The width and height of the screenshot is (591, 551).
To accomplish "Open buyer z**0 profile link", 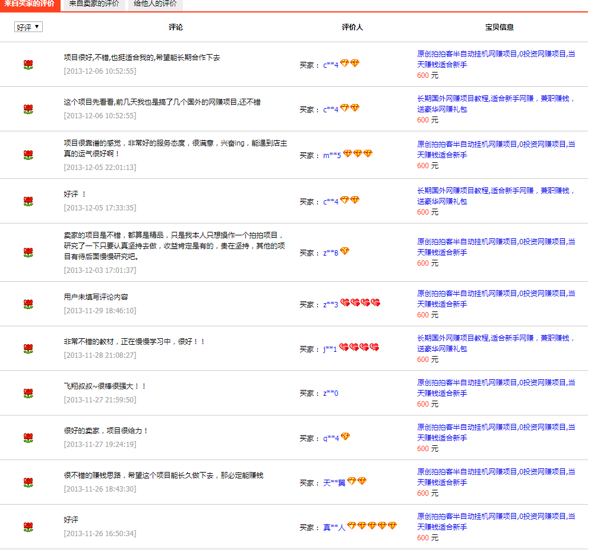I will pos(330,393).
